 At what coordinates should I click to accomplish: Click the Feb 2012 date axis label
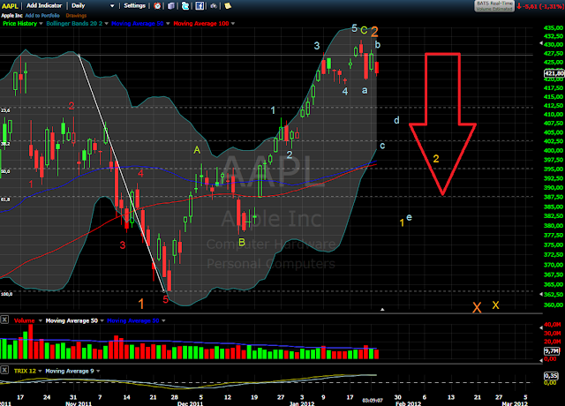point(408,403)
